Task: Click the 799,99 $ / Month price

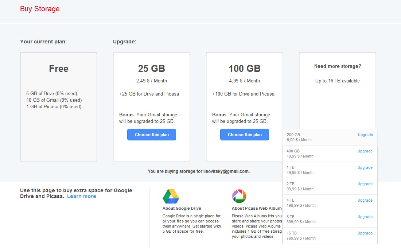Action: click(301, 238)
